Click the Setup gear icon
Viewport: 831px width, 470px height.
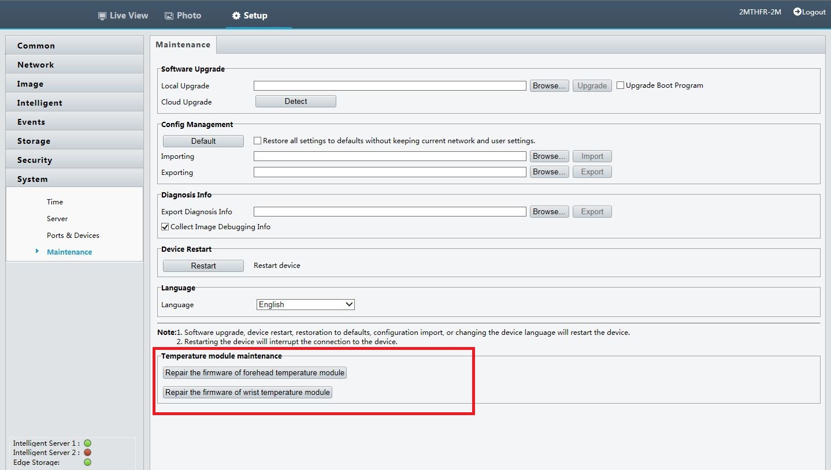236,16
